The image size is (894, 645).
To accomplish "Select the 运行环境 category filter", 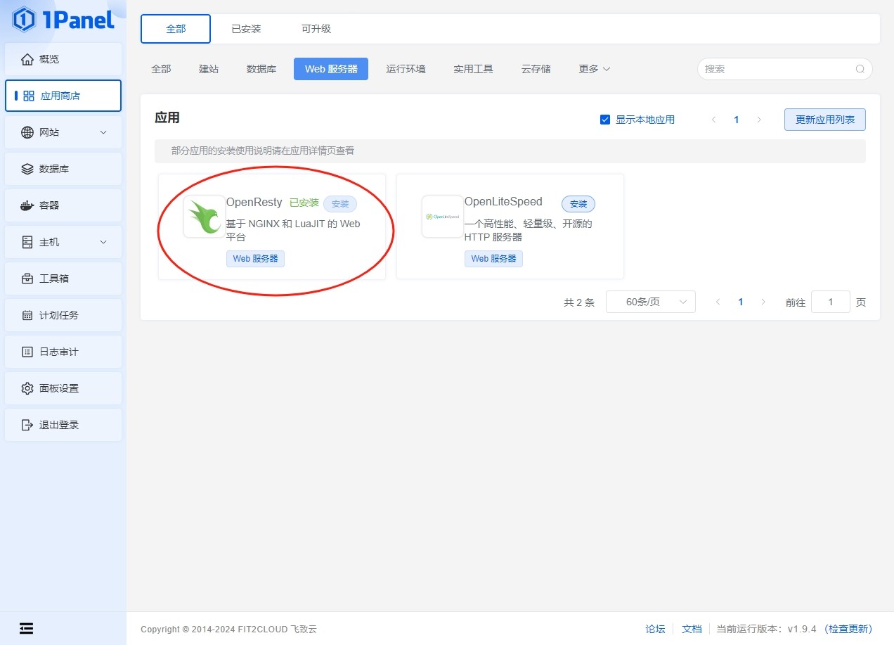I will pyautogui.click(x=406, y=69).
